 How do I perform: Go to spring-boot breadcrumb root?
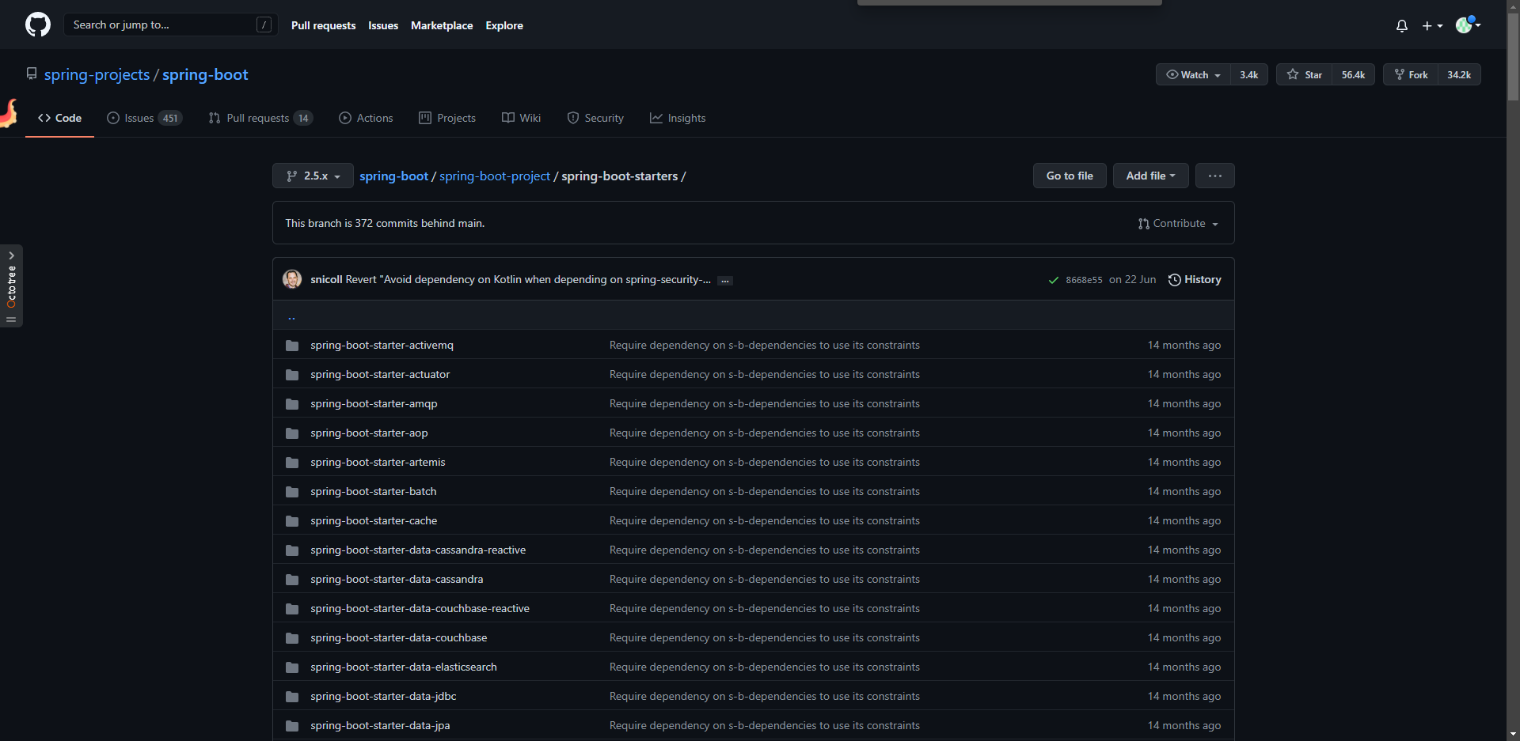tap(393, 176)
